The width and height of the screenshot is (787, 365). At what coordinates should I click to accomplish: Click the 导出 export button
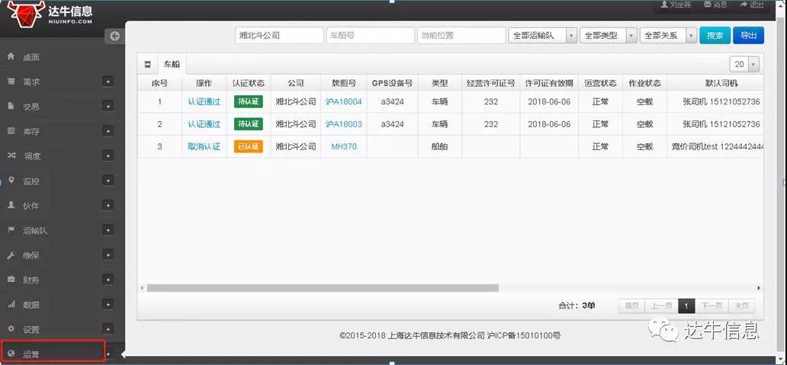coord(747,36)
